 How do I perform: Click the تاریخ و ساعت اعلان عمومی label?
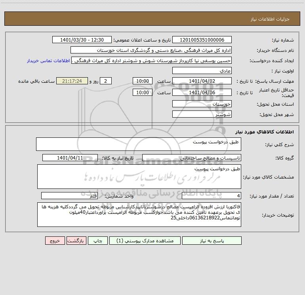(x=142, y=40)
